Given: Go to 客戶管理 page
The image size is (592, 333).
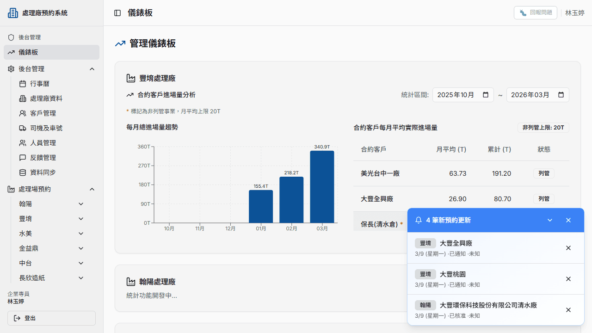Looking at the screenshot, I should point(55,113).
